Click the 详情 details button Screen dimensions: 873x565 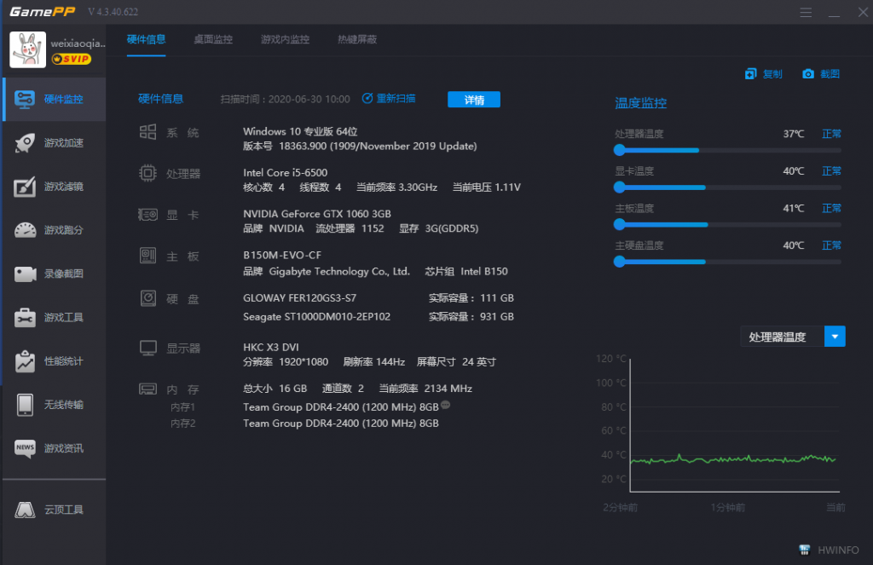(x=474, y=100)
